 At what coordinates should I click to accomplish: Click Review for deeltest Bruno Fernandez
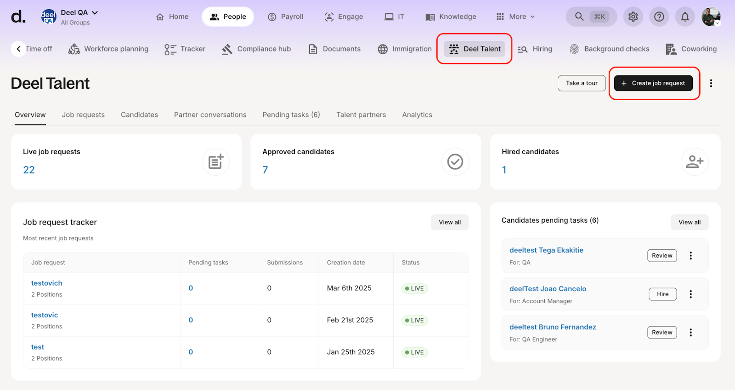click(662, 333)
